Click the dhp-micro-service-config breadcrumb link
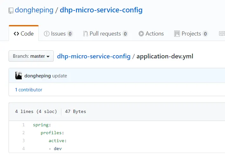Viewport: 225px width, 158px height. tap(94, 56)
